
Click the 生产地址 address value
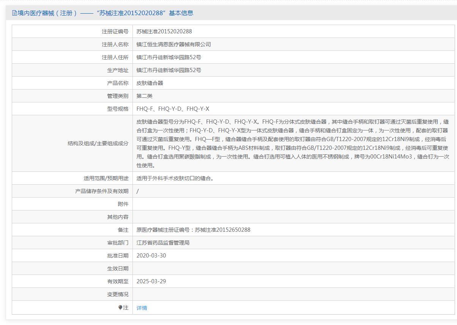click(169, 70)
